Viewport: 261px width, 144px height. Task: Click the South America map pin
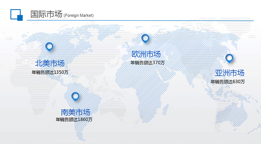pyautogui.click(x=75, y=97)
